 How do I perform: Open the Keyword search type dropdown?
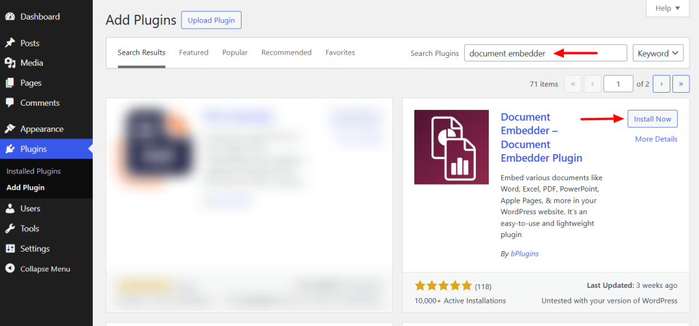(659, 53)
